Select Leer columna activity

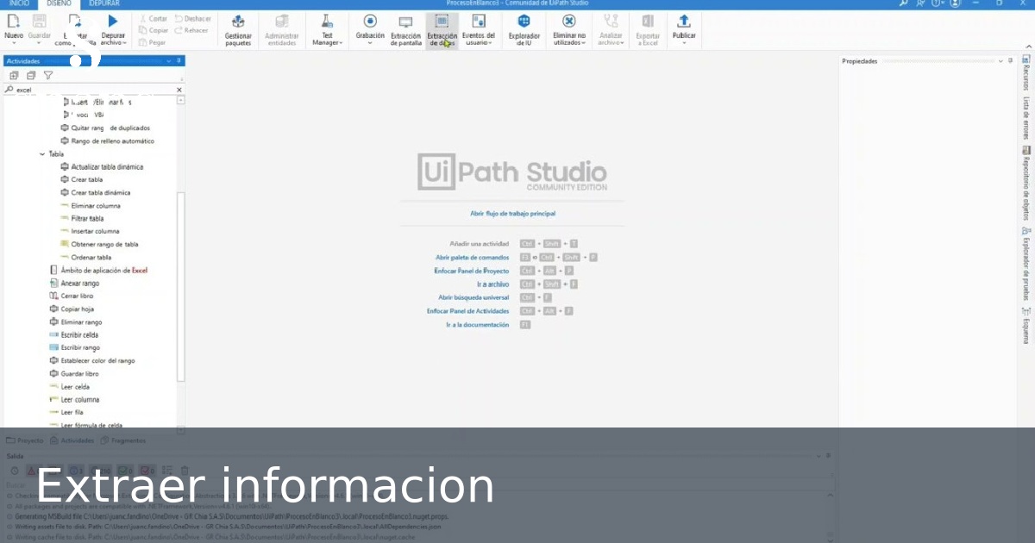pyautogui.click(x=74, y=399)
